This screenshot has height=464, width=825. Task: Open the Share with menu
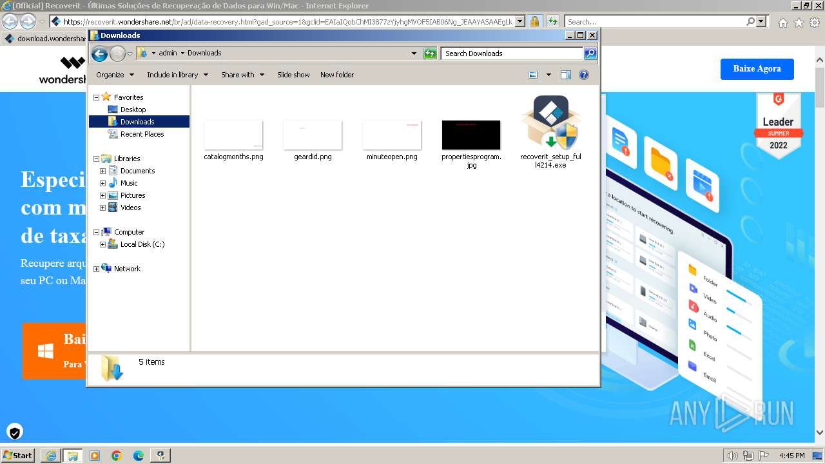click(x=242, y=75)
